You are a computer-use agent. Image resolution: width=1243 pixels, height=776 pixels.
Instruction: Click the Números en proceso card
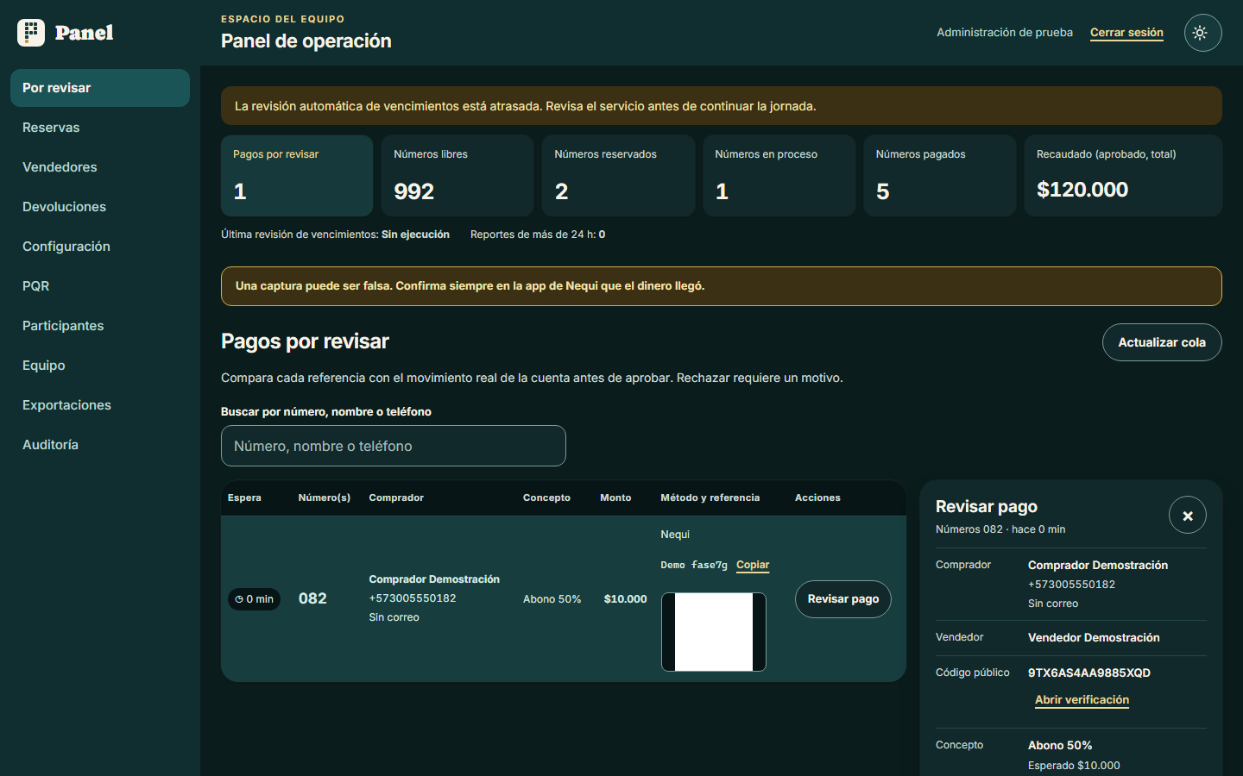pyautogui.click(x=779, y=176)
